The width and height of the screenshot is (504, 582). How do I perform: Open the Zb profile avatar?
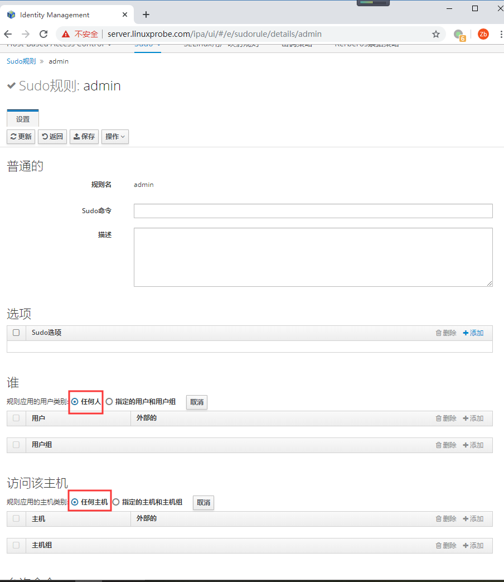tap(483, 34)
